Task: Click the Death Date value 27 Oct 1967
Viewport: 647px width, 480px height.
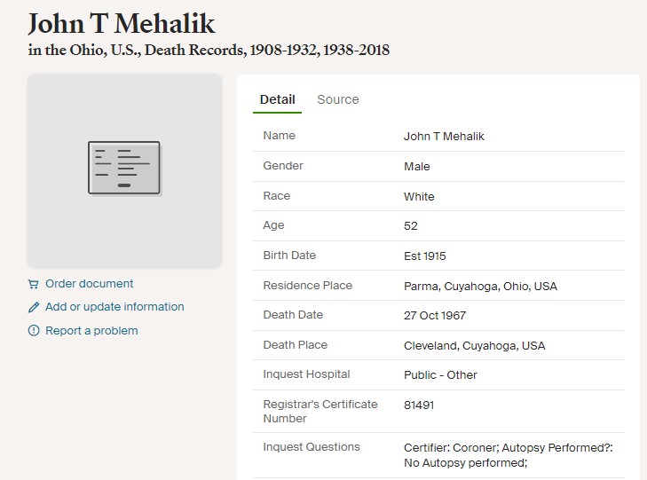Action: tap(435, 316)
